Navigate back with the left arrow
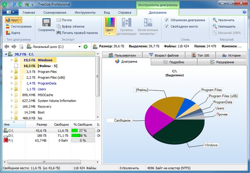 point(7,47)
